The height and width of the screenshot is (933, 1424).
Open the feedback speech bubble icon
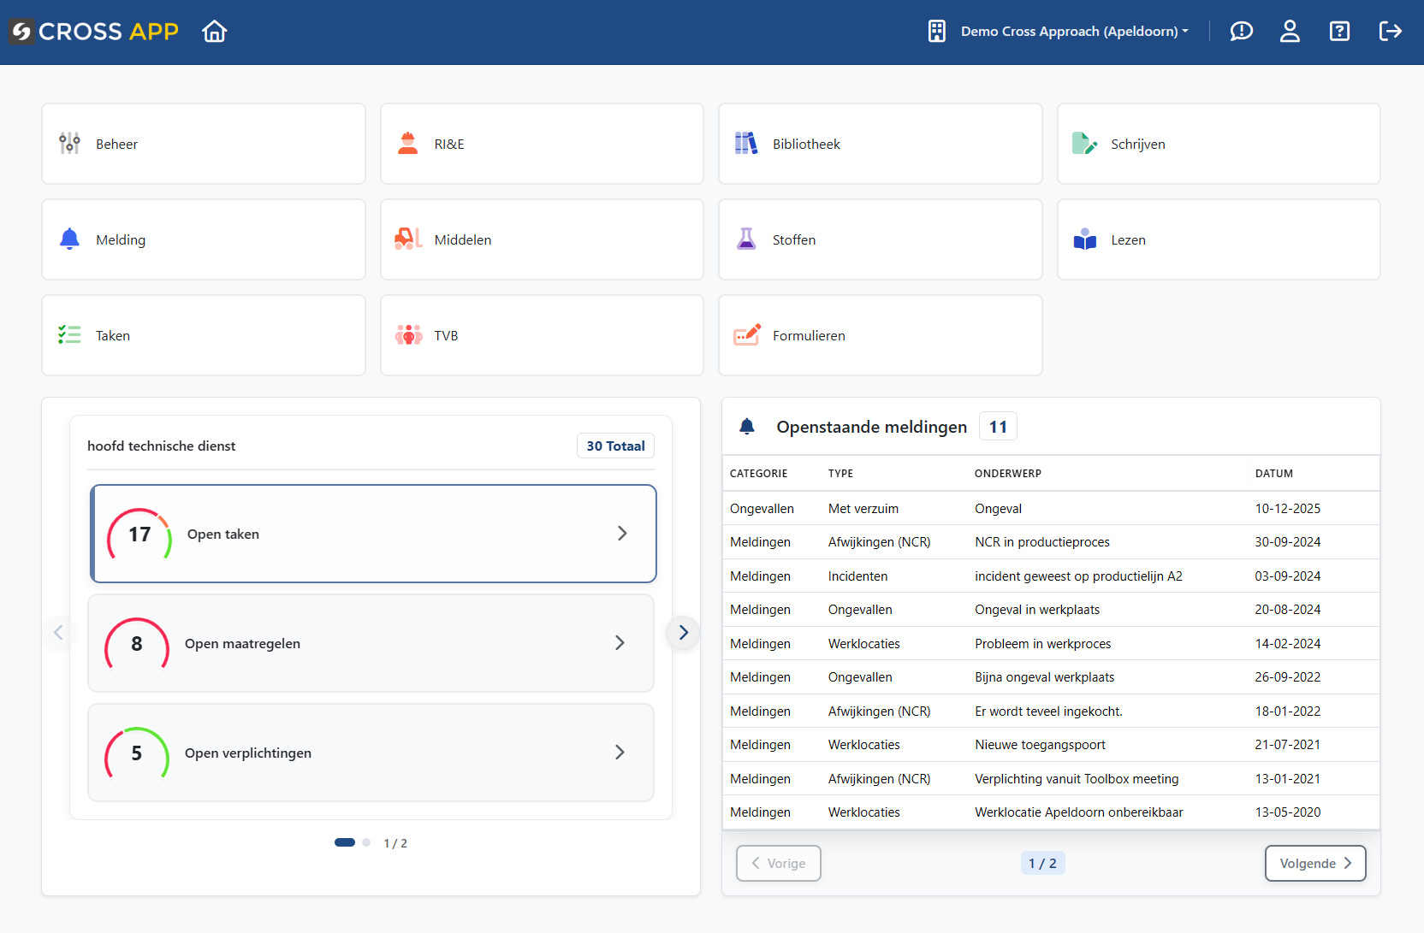(x=1241, y=32)
